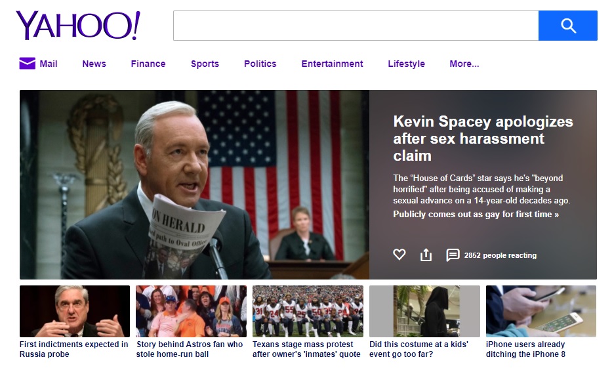612x374 pixels.
Task: Click '2852 people reacting' text
Action: [500, 255]
